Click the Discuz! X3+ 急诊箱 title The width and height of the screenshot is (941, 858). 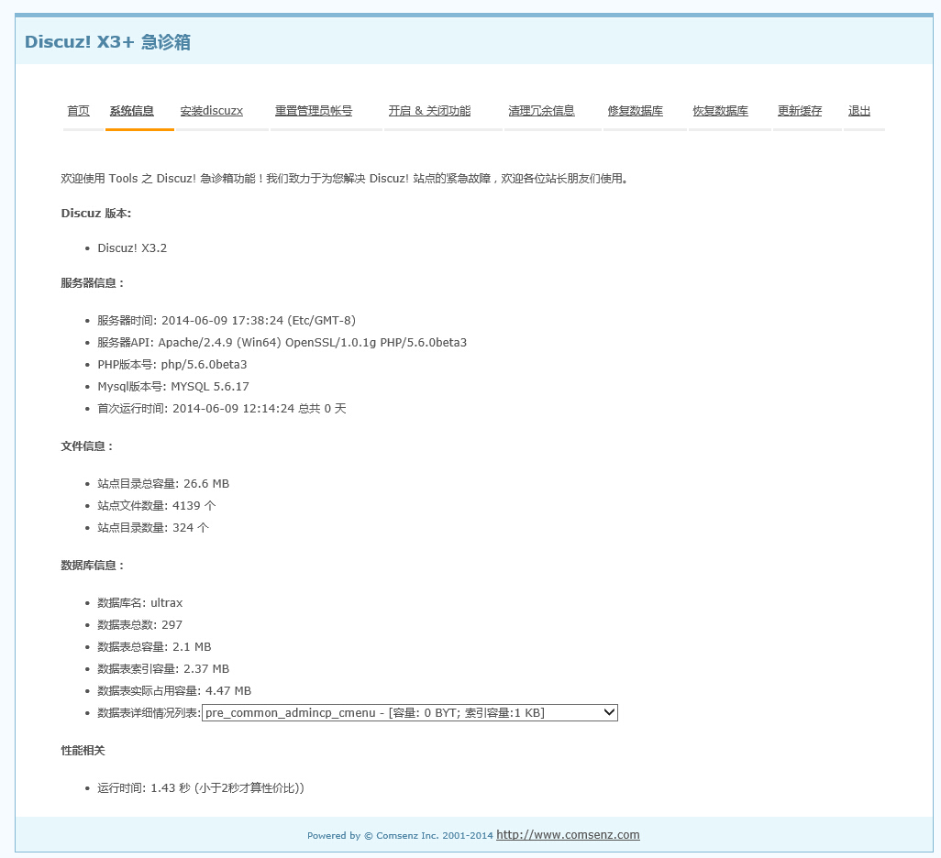pos(107,42)
